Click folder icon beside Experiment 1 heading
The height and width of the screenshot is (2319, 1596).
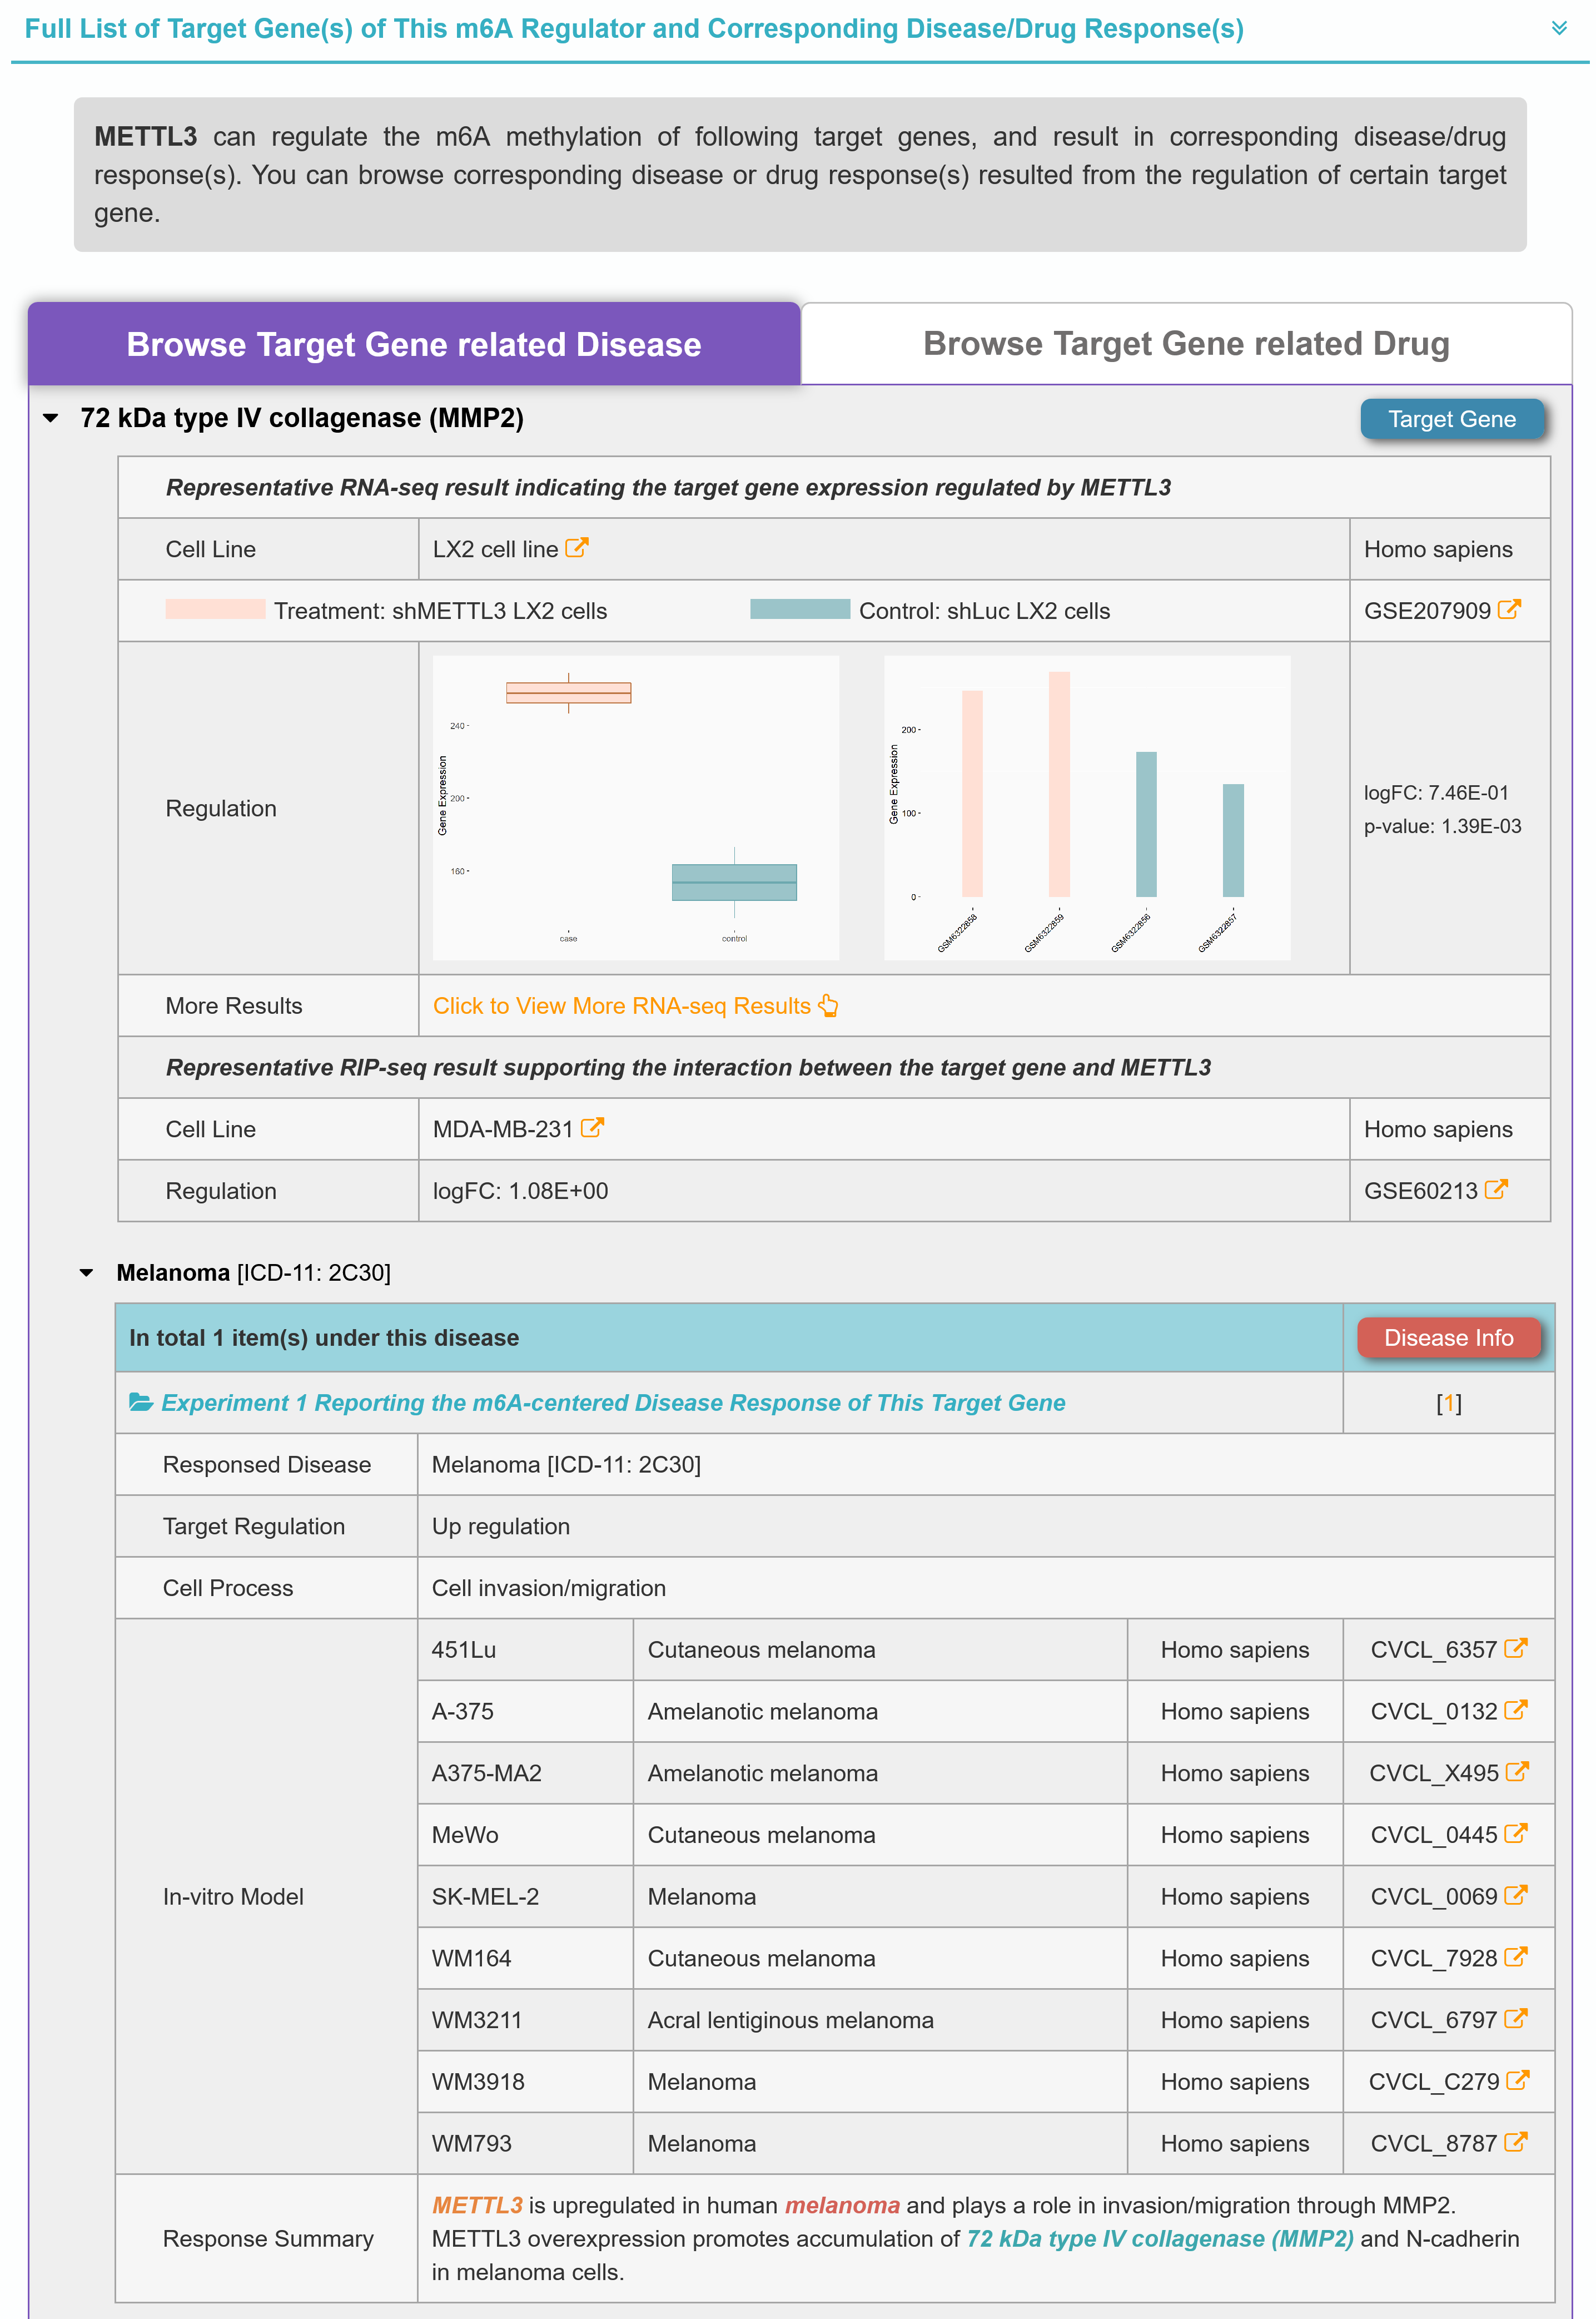pyautogui.click(x=141, y=1403)
